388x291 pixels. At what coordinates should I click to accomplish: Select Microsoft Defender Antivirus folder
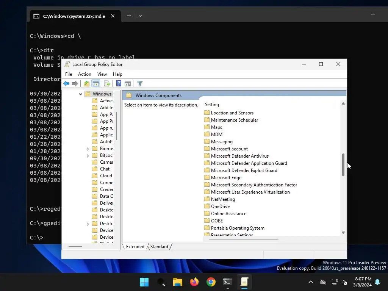(x=236, y=156)
